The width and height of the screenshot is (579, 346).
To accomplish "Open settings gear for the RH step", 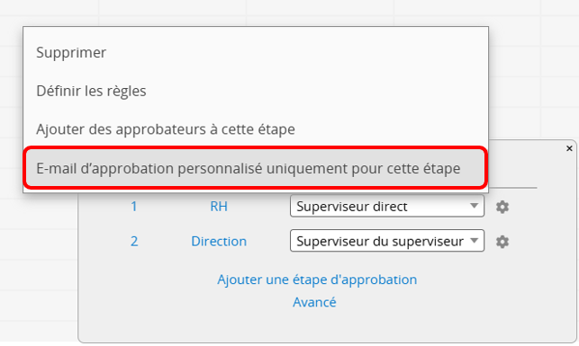I will click(502, 207).
